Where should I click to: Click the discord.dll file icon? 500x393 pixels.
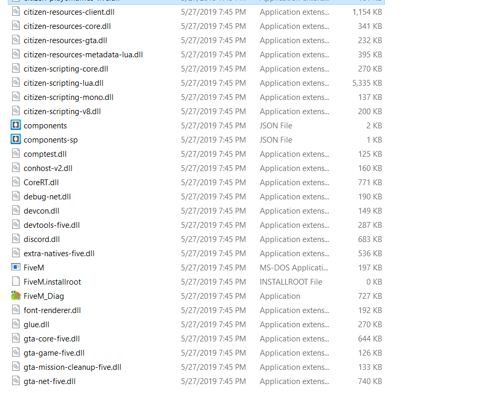(x=16, y=239)
